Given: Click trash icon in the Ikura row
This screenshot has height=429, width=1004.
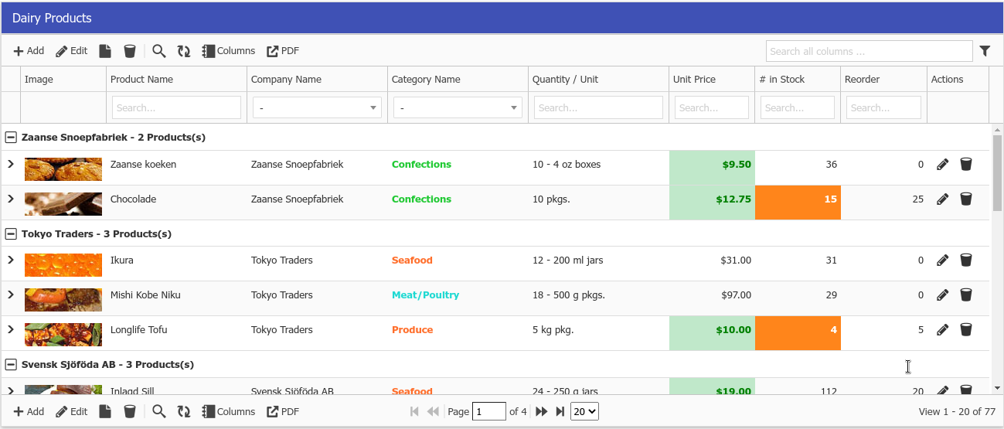Looking at the screenshot, I should 965,260.
